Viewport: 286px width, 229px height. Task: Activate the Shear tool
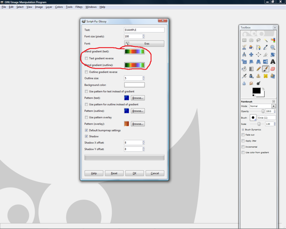pos(251,62)
